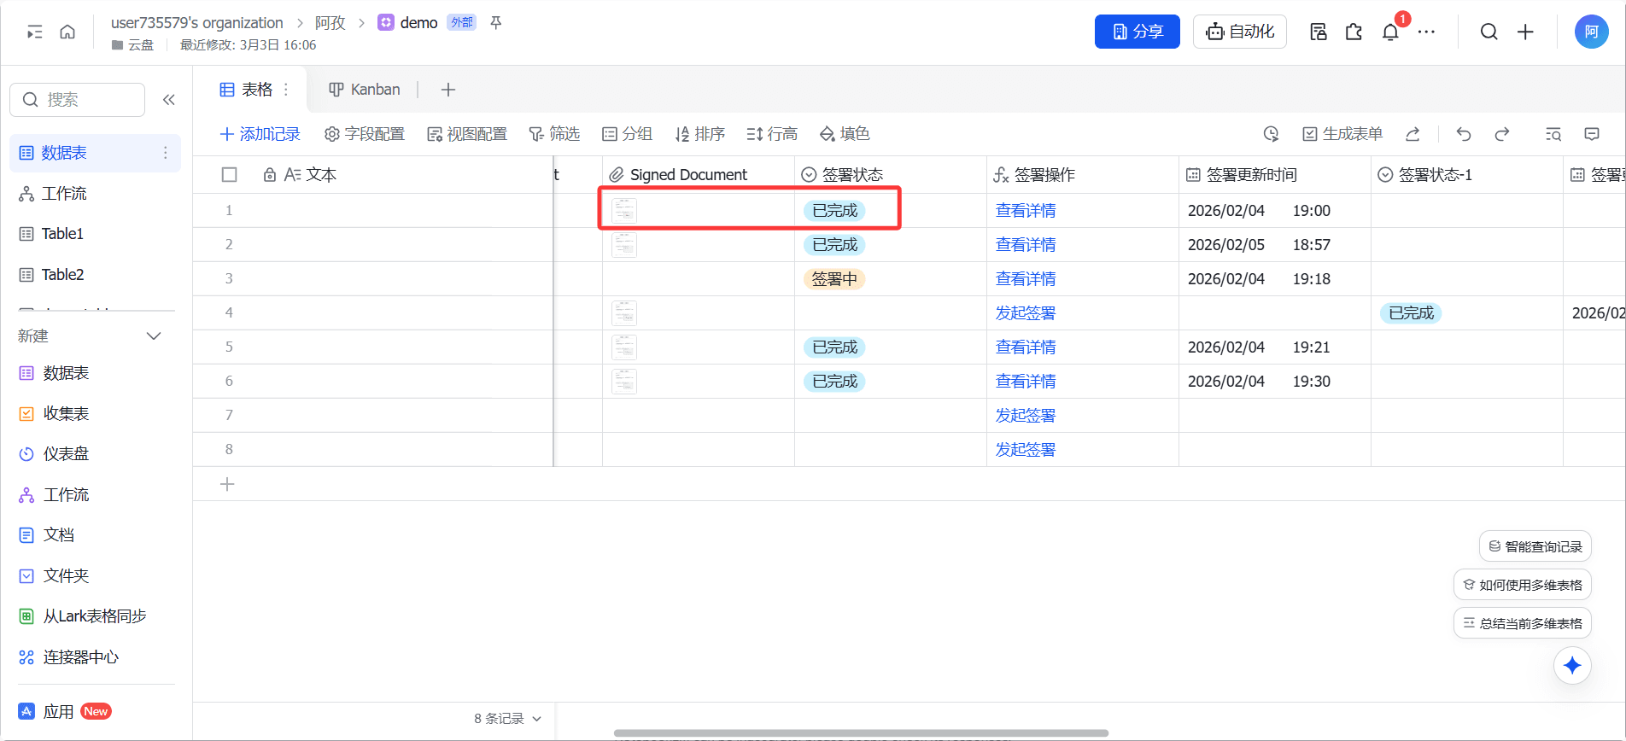The width and height of the screenshot is (1626, 741).
Task: Go to the home icon
Action: pos(67,32)
